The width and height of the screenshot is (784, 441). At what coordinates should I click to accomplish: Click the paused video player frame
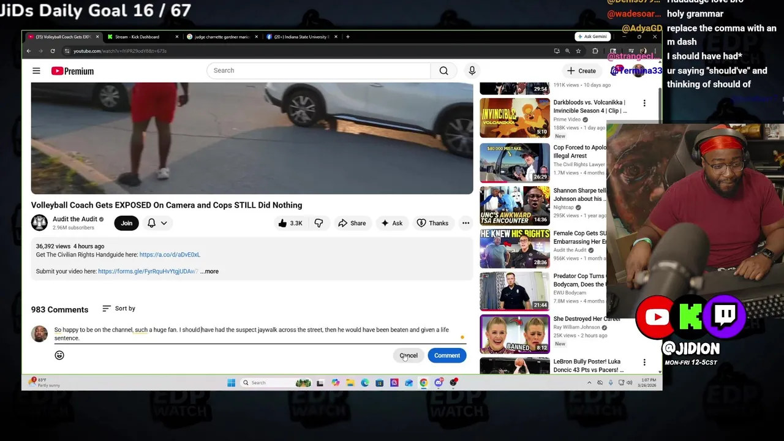pos(252,138)
